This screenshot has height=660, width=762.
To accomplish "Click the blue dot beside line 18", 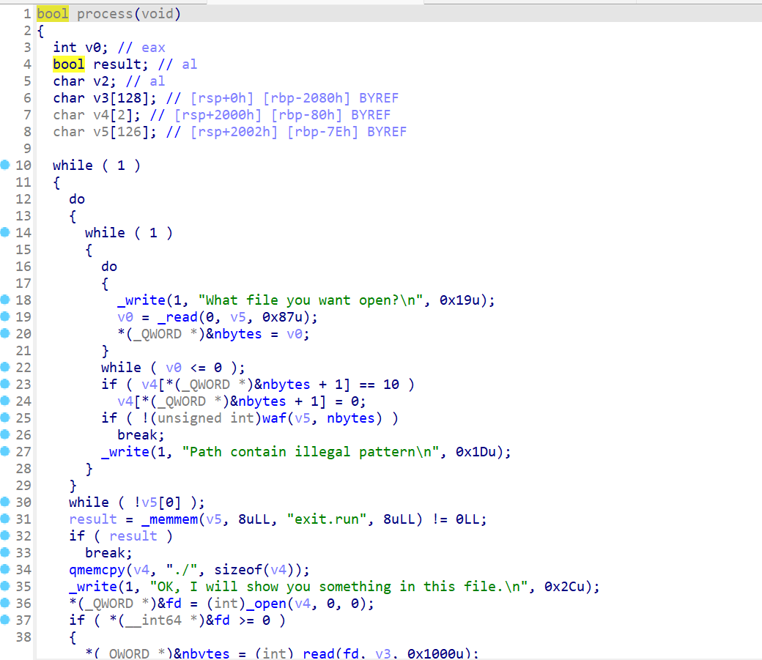I will point(6,300).
